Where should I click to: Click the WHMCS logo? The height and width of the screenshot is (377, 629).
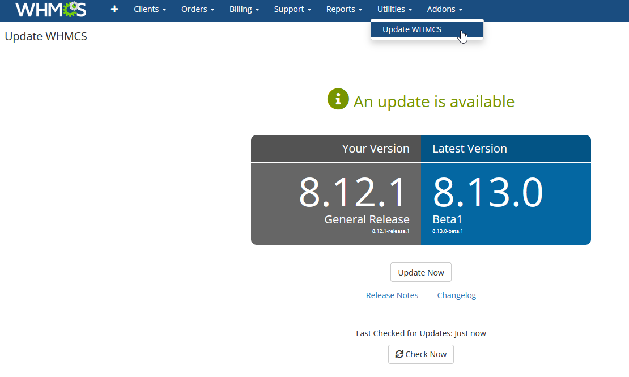pos(51,9)
